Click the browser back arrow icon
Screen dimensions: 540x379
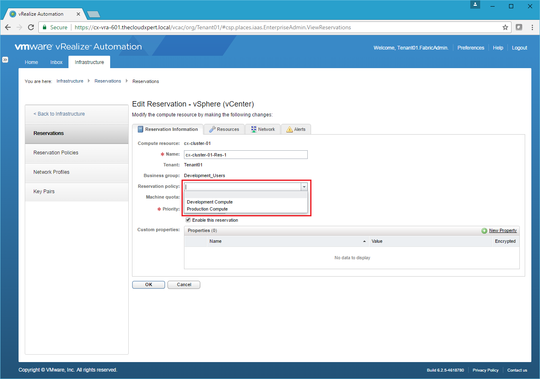point(8,27)
